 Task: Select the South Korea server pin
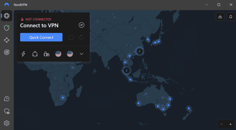(148, 39)
